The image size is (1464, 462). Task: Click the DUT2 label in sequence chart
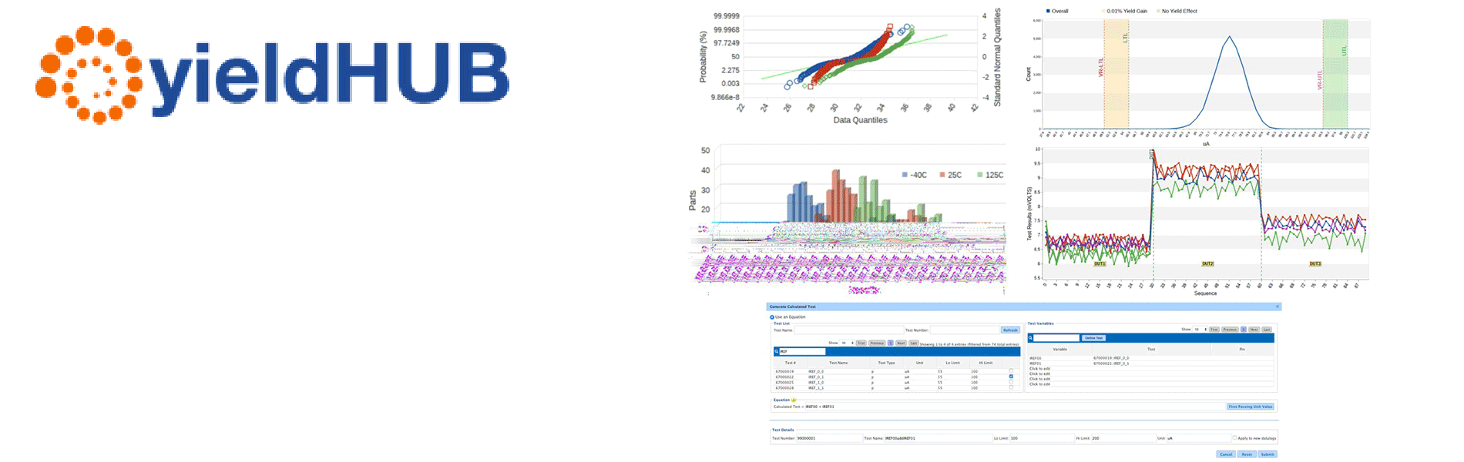click(x=1207, y=264)
